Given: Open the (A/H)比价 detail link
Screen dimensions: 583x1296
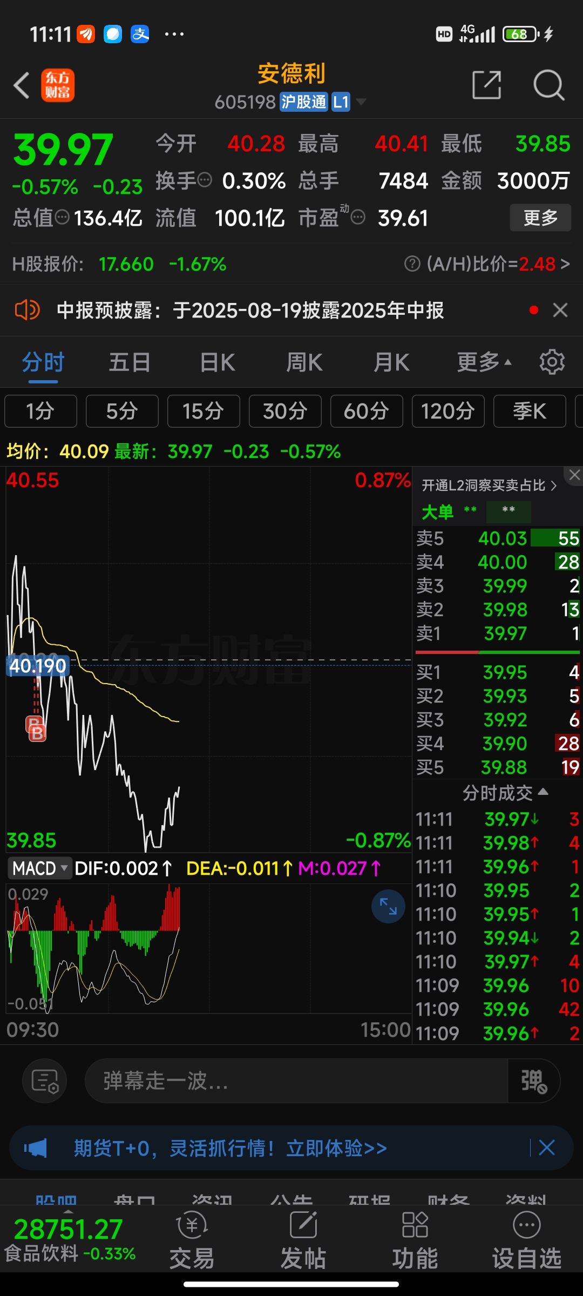Looking at the screenshot, I should coord(498,264).
